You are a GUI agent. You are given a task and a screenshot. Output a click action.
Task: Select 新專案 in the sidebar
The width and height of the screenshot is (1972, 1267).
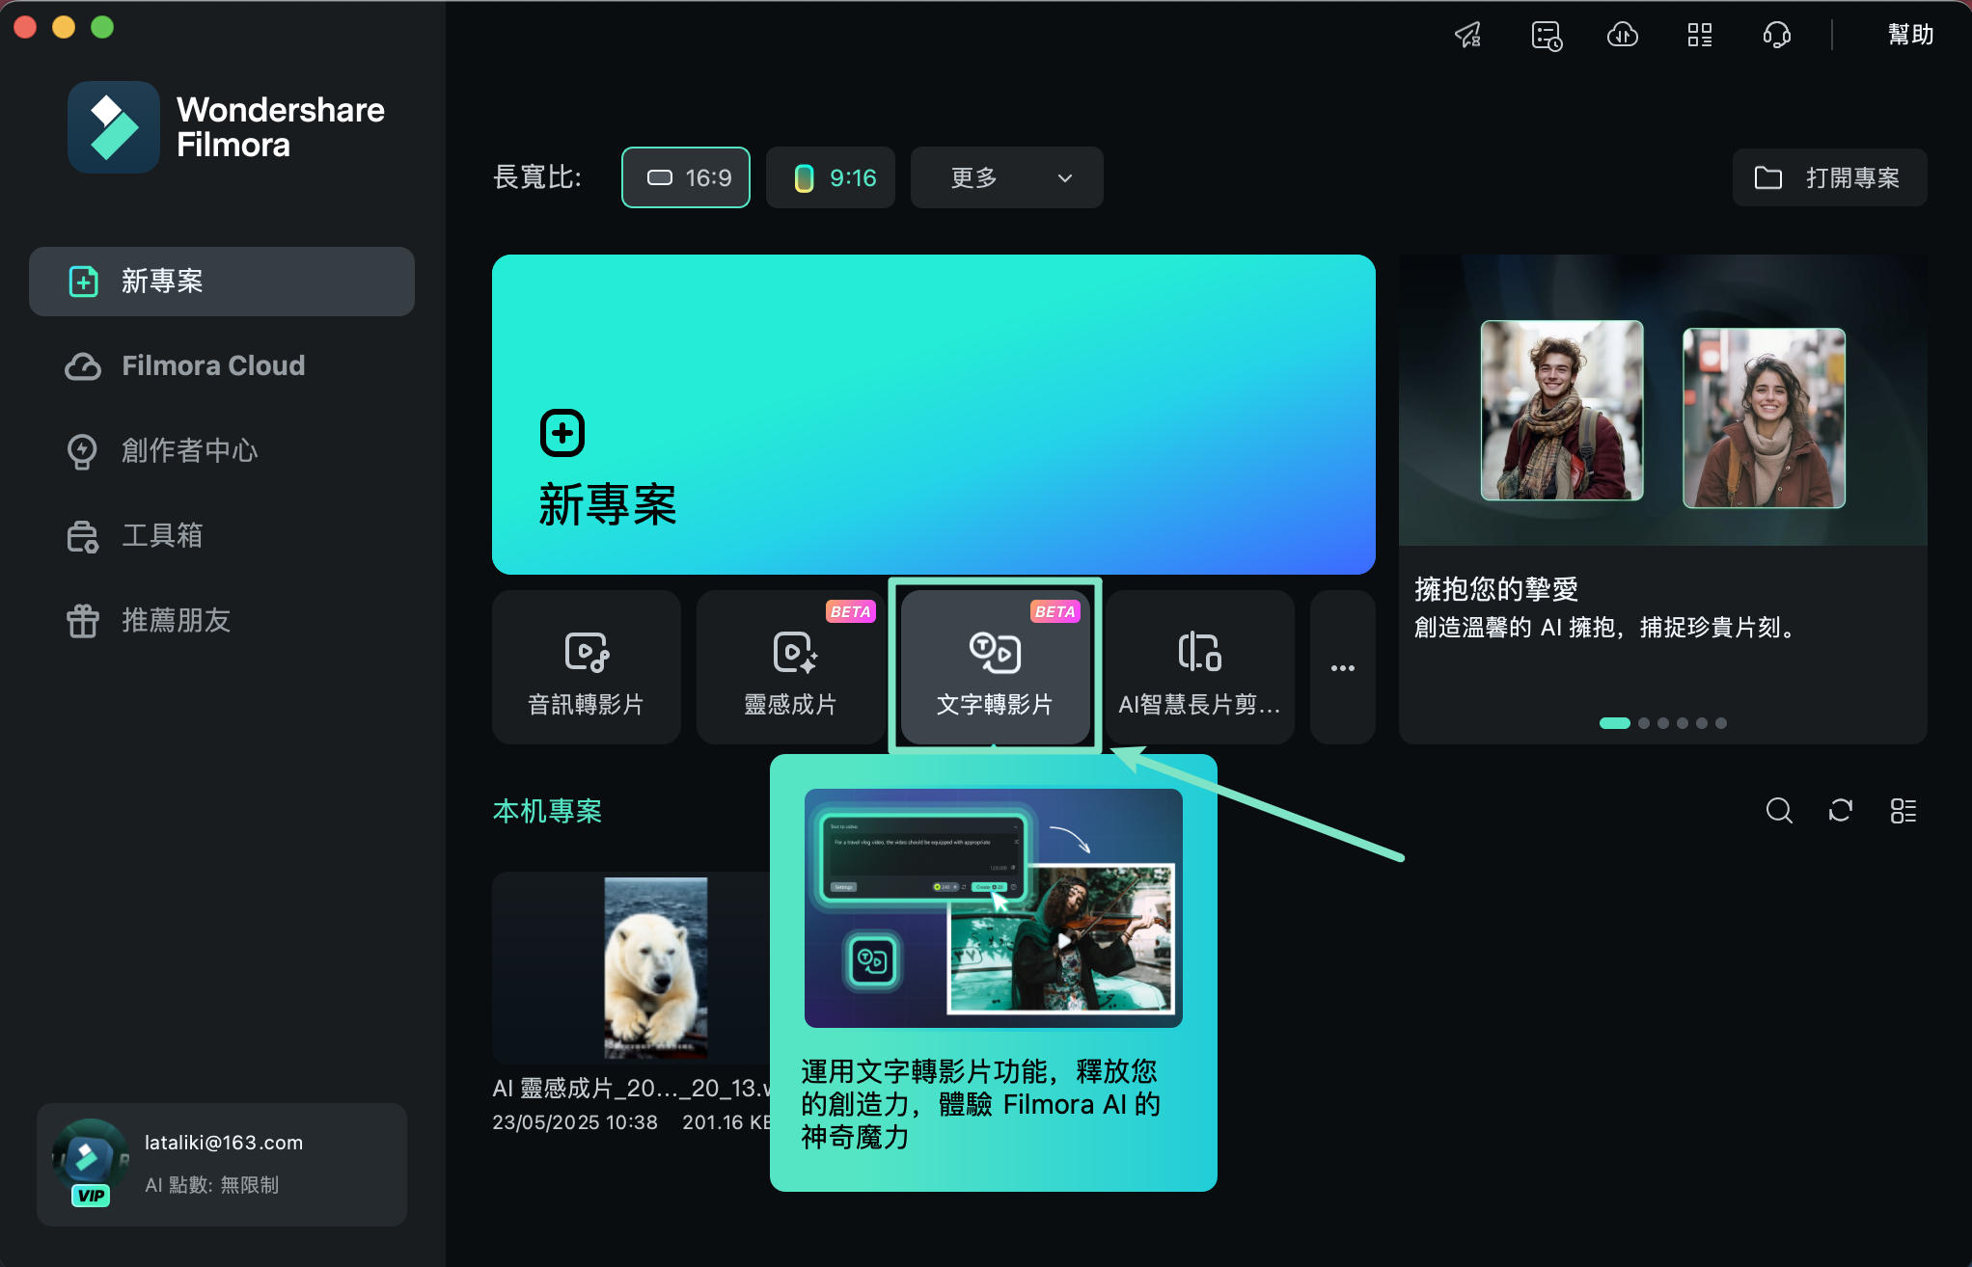(222, 282)
